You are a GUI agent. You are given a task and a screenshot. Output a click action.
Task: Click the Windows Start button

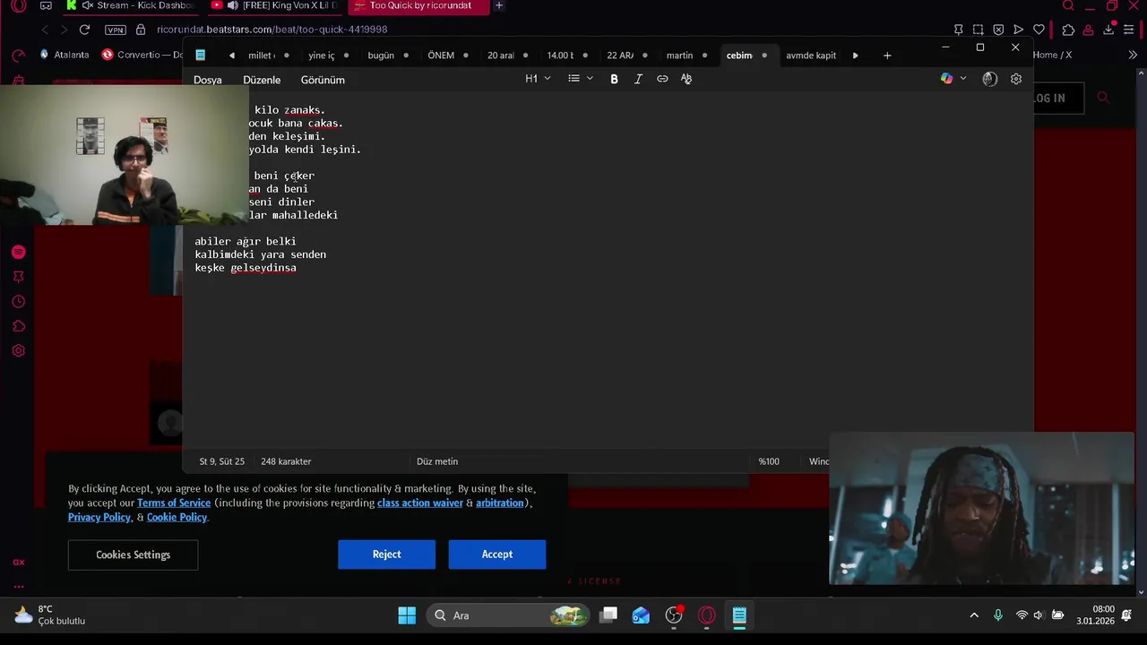[407, 615]
